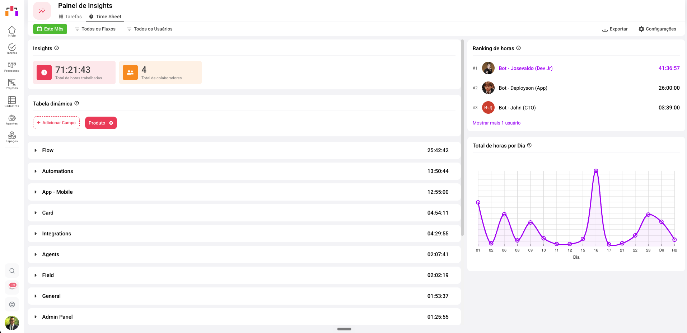Open Todos os Usuários filter
This screenshot has width=687, height=333.
point(150,29)
